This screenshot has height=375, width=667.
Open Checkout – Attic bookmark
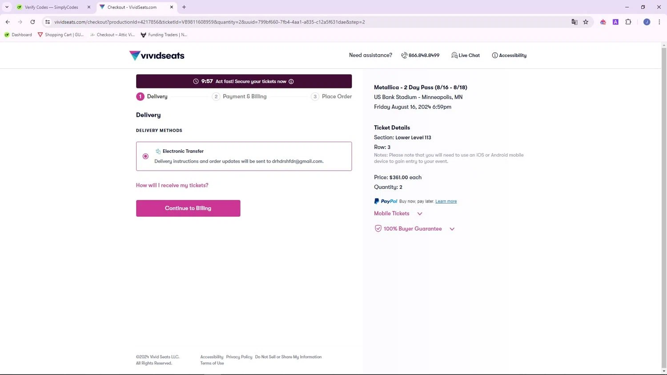coord(113,35)
